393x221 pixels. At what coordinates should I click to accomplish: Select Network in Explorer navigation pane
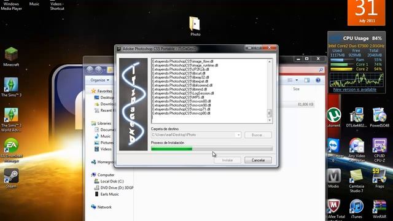(x=101, y=207)
